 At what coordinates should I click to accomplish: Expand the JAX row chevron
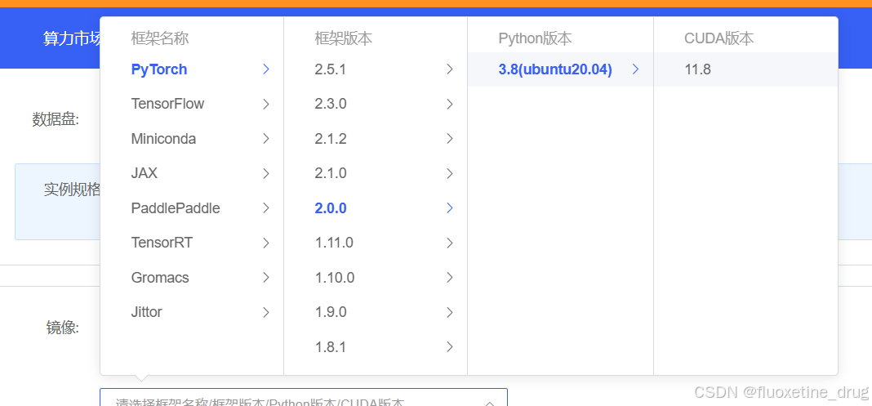266,173
